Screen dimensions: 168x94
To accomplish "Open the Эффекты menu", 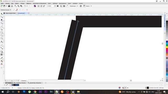I will 29,3.
